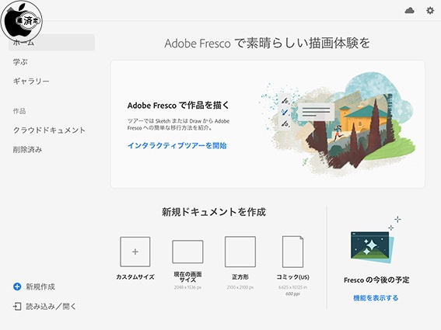Click the 機能を表示する link

coord(376,297)
